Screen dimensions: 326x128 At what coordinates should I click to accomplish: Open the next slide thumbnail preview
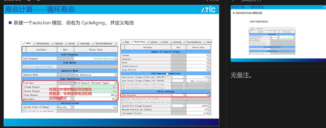click(278, 33)
